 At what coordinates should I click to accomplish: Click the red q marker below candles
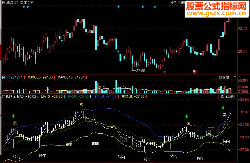pyautogui.click(x=164, y=72)
